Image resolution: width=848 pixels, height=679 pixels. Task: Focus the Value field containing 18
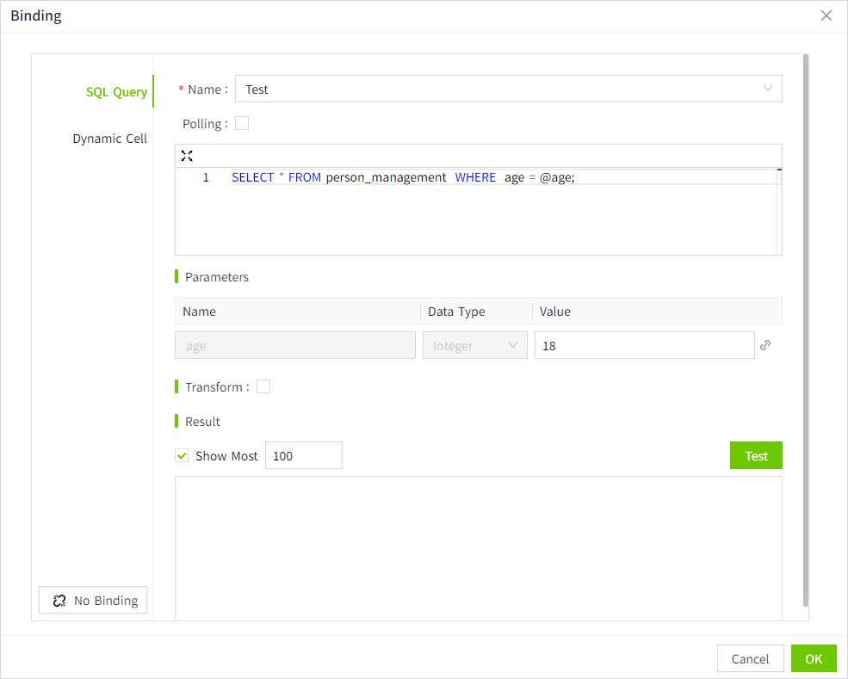click(644, 345)
